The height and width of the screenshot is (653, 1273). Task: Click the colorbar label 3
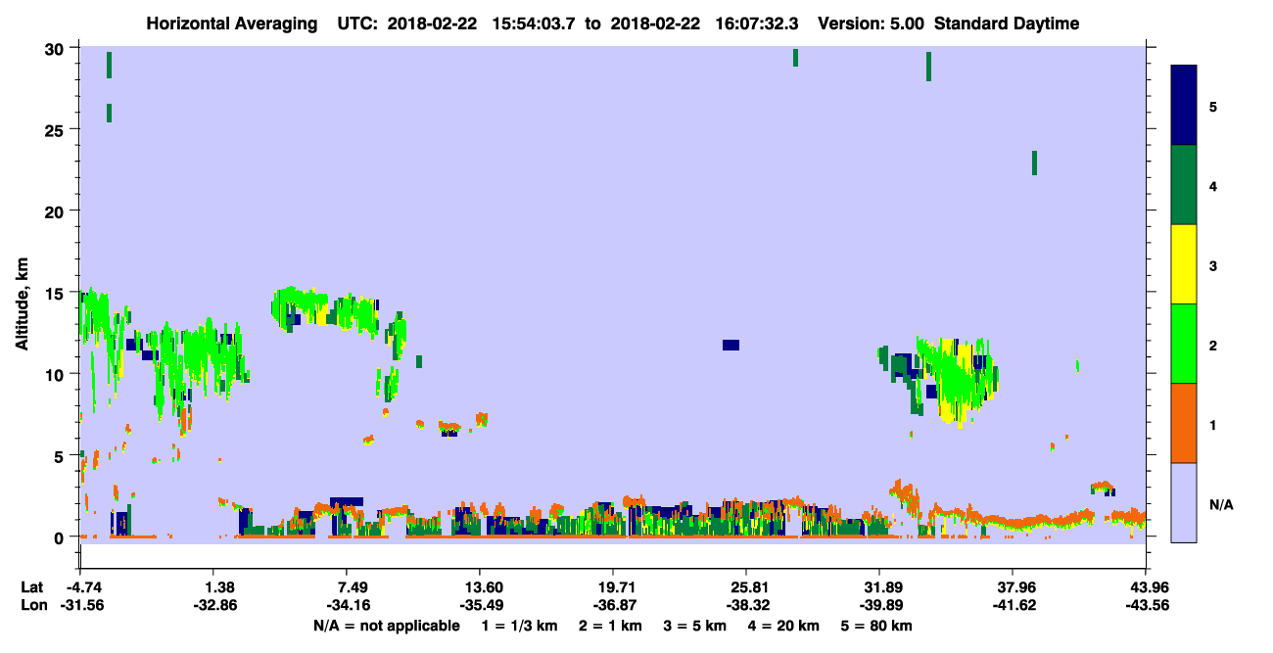[x=1213, y=264]
